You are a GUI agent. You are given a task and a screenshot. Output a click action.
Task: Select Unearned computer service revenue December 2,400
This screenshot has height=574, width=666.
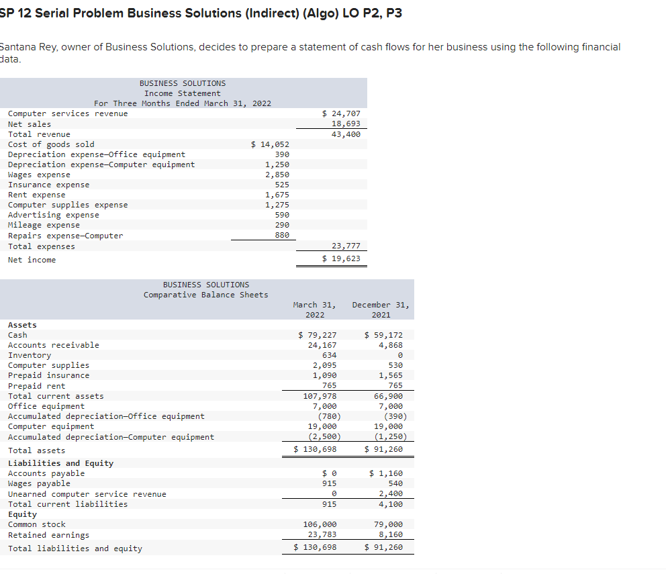tap(391, 493)
